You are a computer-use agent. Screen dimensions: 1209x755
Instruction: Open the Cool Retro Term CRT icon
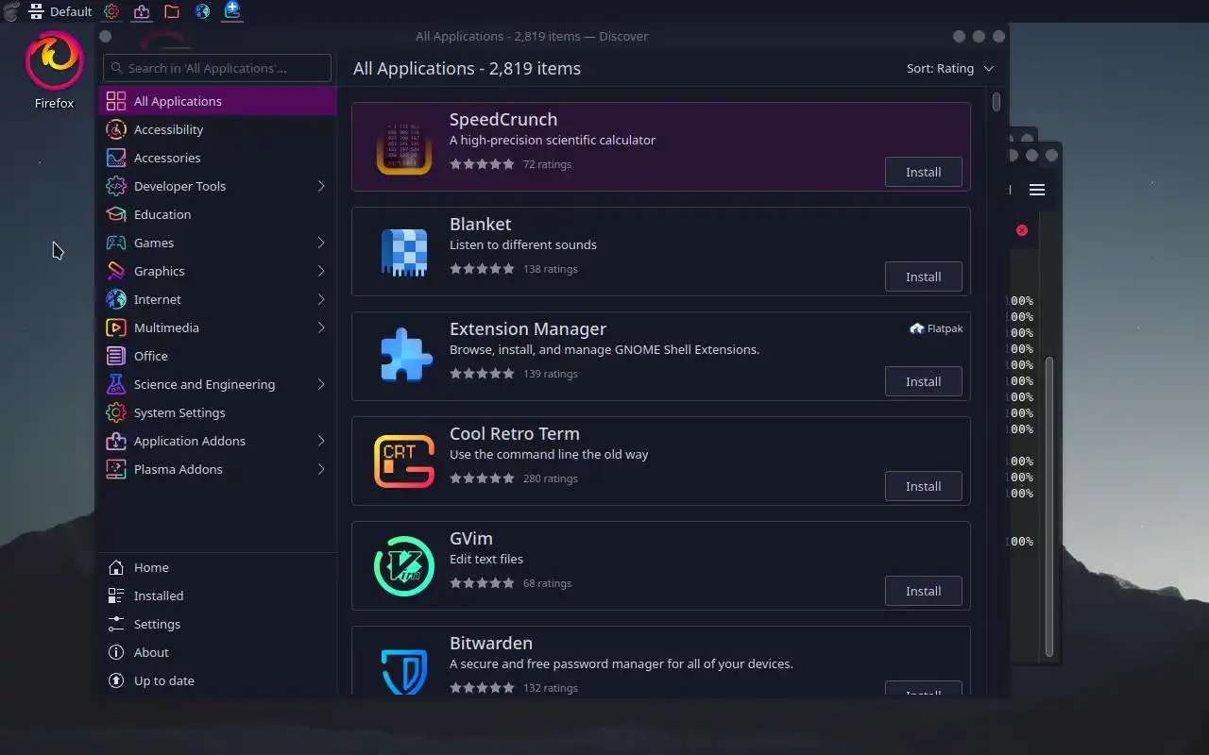point(404,461)
